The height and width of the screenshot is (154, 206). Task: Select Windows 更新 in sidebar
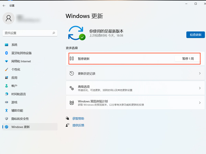point(30,127)
